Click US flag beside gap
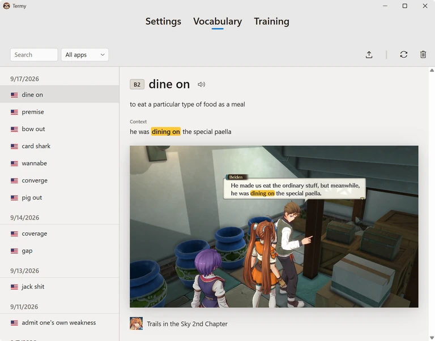The height and width of the screenshot is (341, 435). (x=14, y=251)
